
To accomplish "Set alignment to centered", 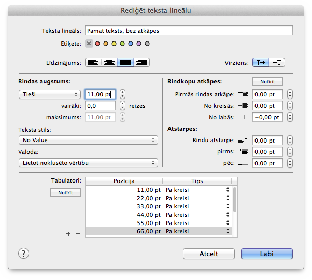I will coord(109,63).
